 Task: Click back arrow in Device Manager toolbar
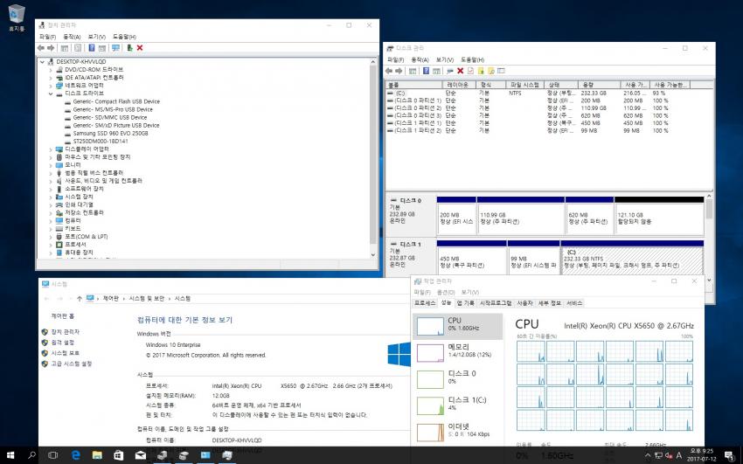41,48
